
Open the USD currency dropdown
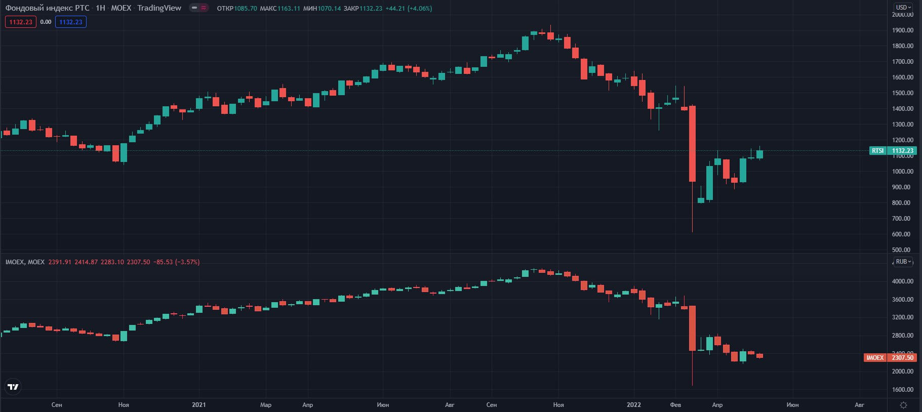[903, 8]
